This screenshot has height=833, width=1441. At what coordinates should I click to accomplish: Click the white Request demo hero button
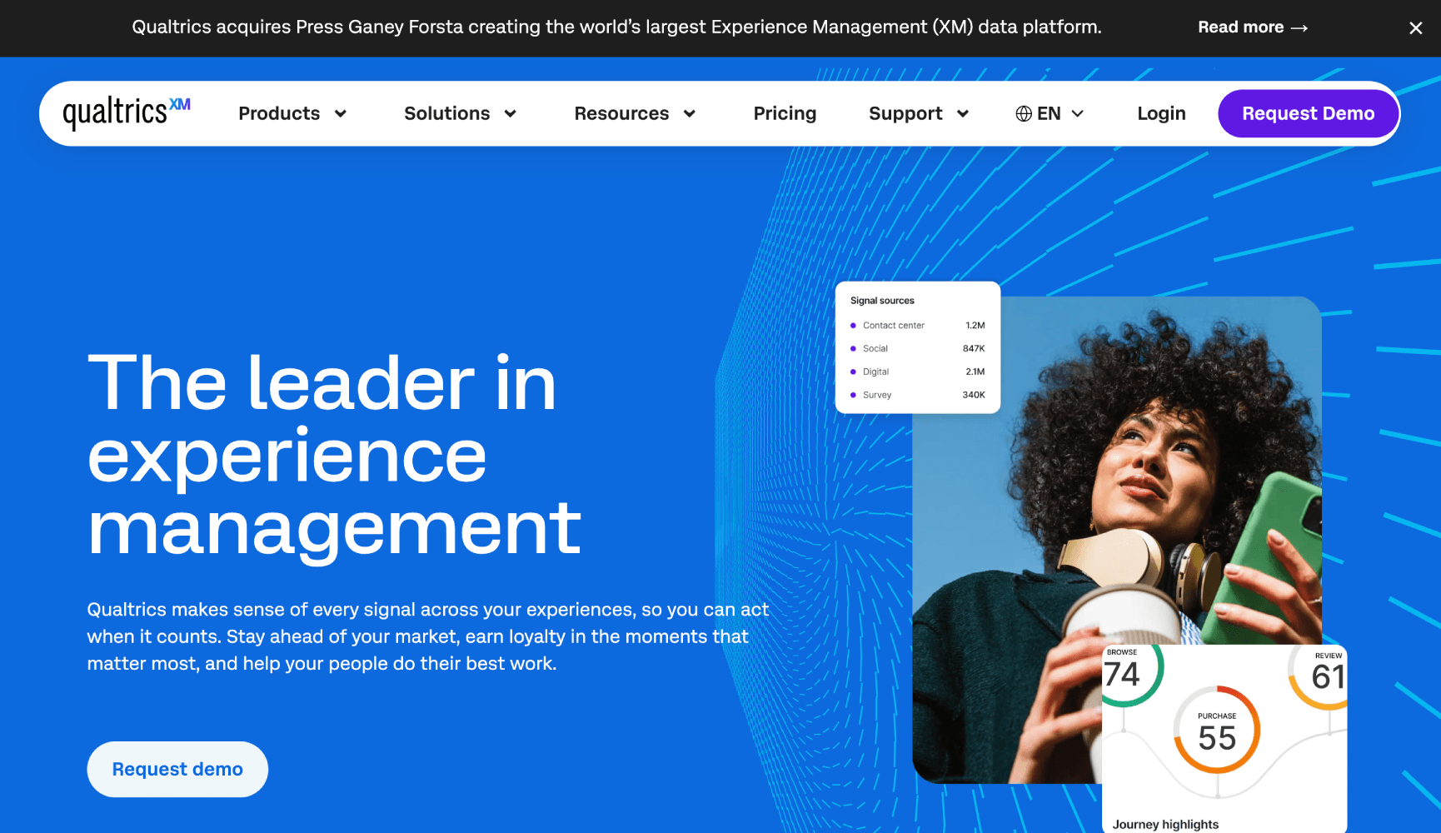tap(177, 769)
